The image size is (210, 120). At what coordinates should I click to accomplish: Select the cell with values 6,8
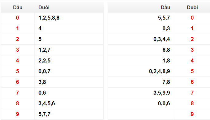(x=141, y=50)
